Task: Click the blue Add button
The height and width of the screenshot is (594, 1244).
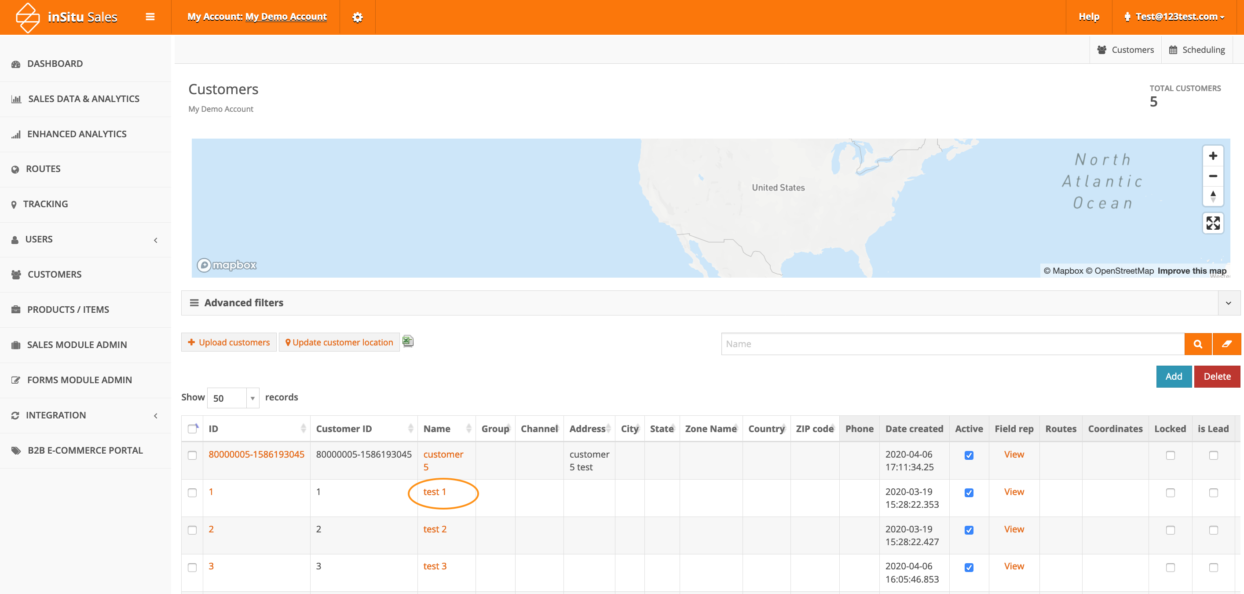Action: tap(1174, 377)
